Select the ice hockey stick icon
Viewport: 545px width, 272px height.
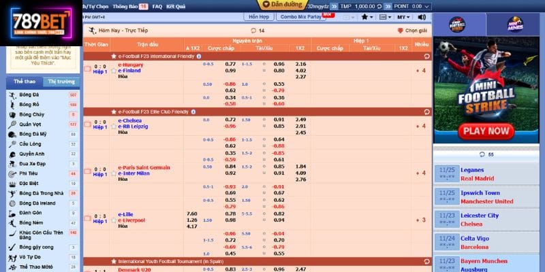pos(12,233)
